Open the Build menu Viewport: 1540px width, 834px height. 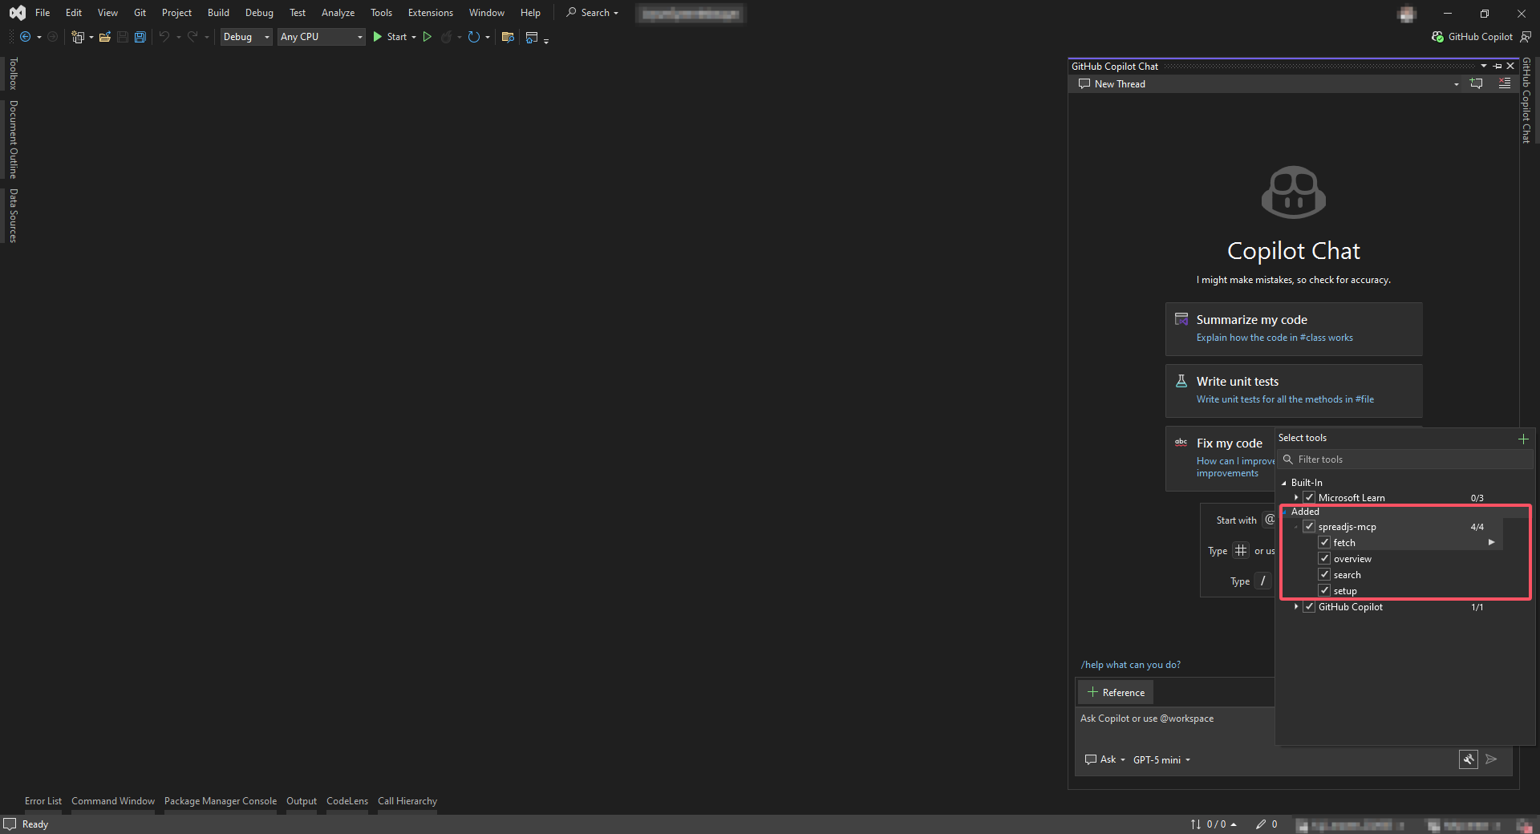218,13
